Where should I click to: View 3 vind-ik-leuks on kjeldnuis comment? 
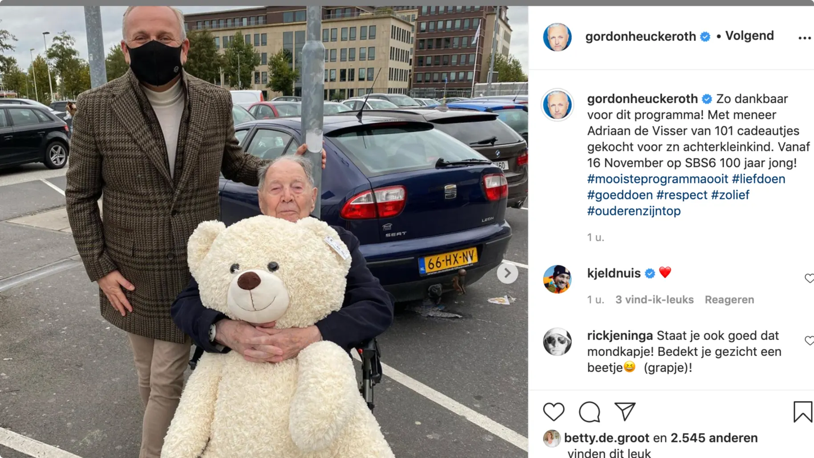pos(654,300)
